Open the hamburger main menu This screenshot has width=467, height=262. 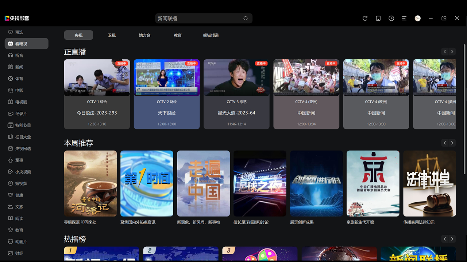[404, 18]
